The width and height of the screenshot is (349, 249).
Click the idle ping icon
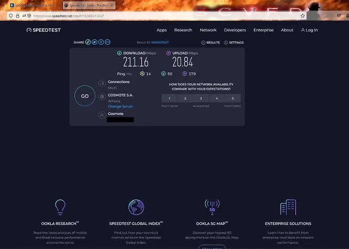click(x=142, y=74)
